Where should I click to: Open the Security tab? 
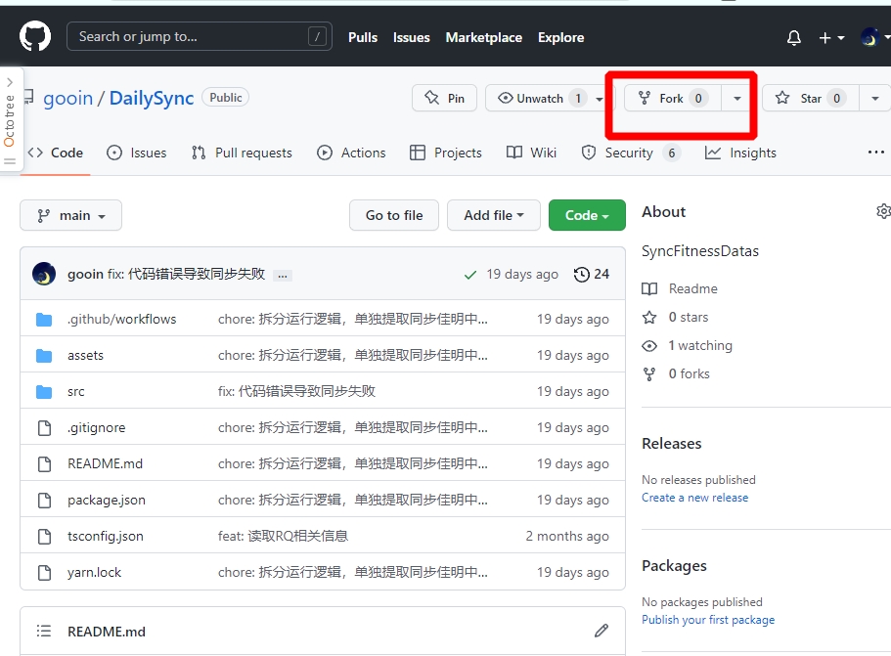[631, 153]
